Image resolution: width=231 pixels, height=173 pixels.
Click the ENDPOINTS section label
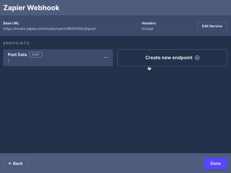coord(16,43)
